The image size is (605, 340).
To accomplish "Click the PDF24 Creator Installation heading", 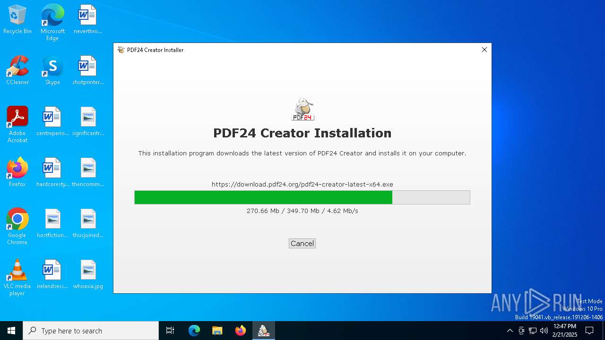I will tap(302, 133).
